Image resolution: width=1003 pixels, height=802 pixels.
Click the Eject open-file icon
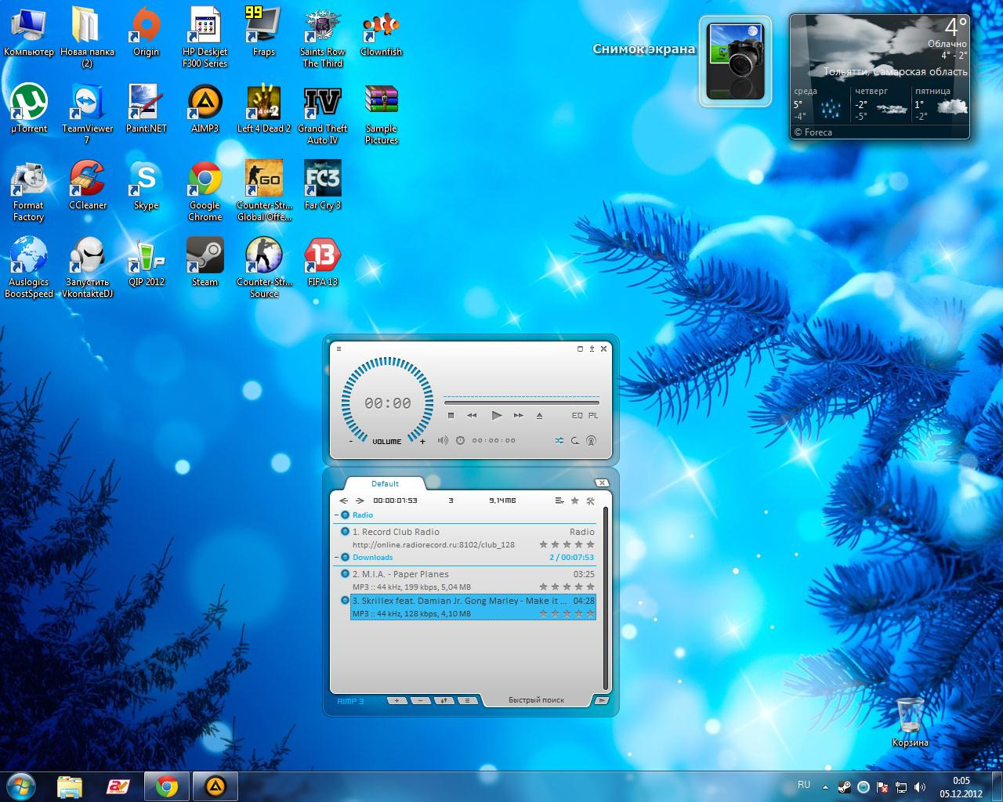539,416
